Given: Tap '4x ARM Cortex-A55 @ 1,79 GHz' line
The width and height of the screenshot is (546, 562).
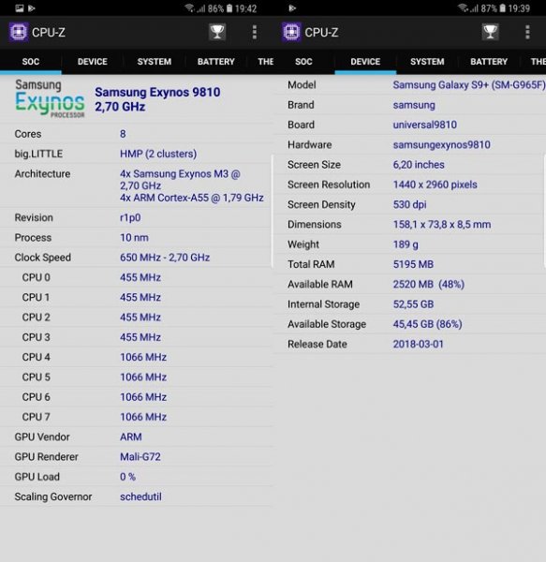Looking at the screenshot, I should tap(192, 198).
